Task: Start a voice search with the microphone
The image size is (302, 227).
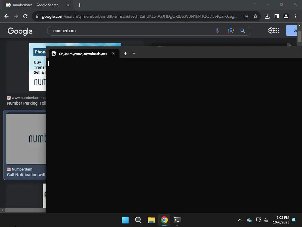Action: tap(217, 31)
